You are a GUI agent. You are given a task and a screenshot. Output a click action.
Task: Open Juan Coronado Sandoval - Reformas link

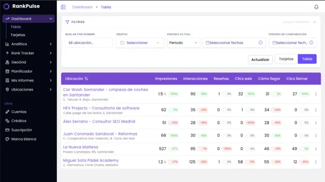(x=100, y=133)
